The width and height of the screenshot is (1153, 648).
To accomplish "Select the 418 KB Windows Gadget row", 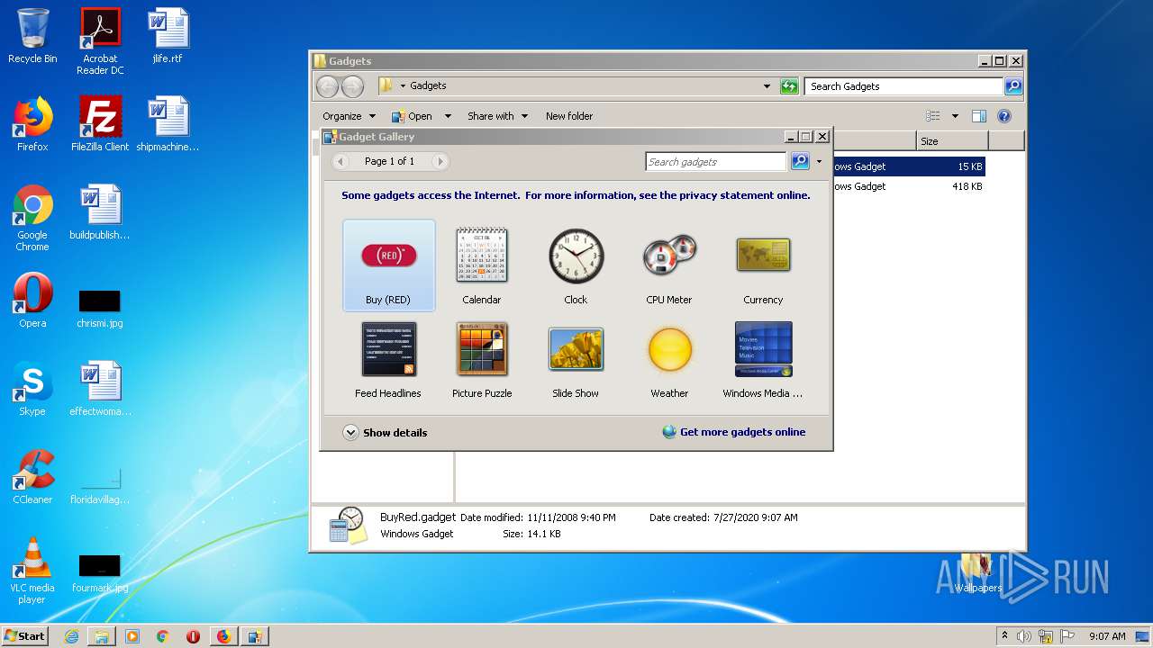I will [909, 186].
